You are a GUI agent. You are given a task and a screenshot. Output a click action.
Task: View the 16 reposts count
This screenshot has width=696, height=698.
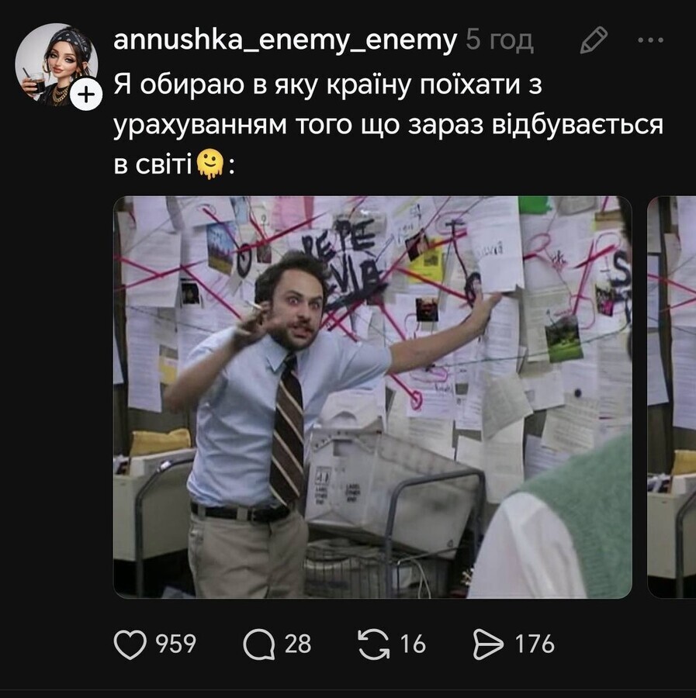tap(413, 644)
